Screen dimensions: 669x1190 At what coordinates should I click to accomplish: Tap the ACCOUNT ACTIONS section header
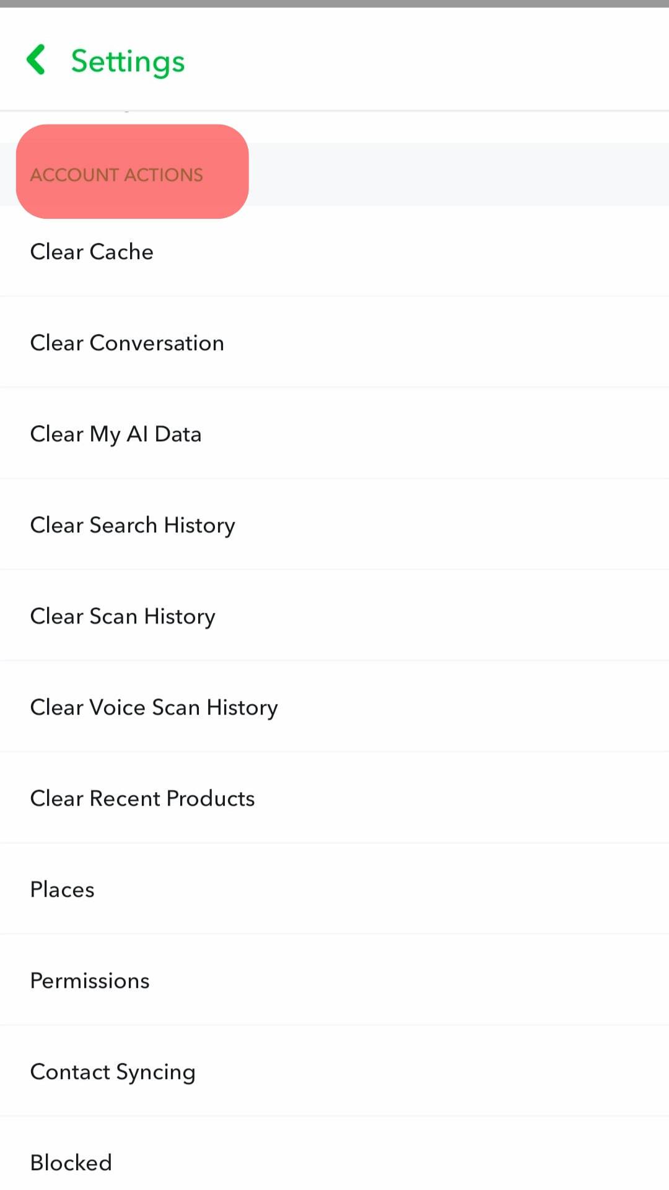pos(116,175)
